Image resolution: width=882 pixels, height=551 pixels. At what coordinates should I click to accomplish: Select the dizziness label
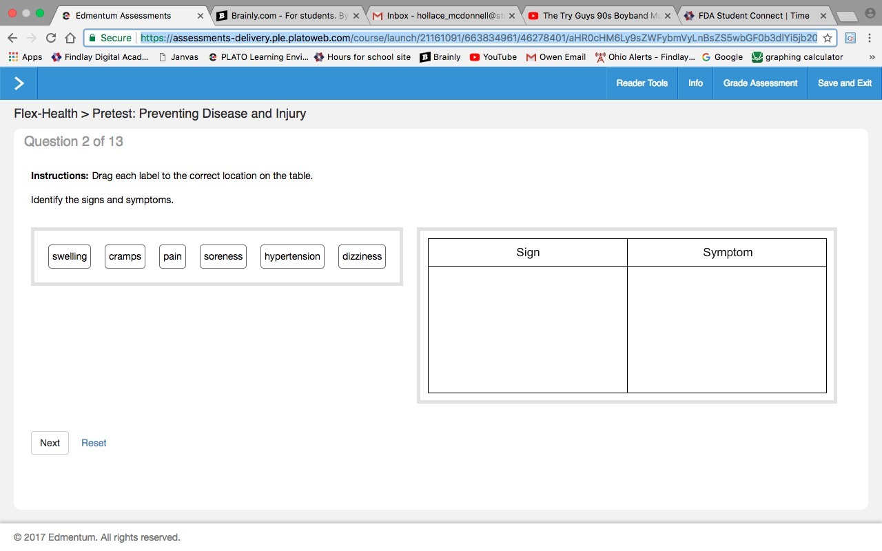coord(362,256)
